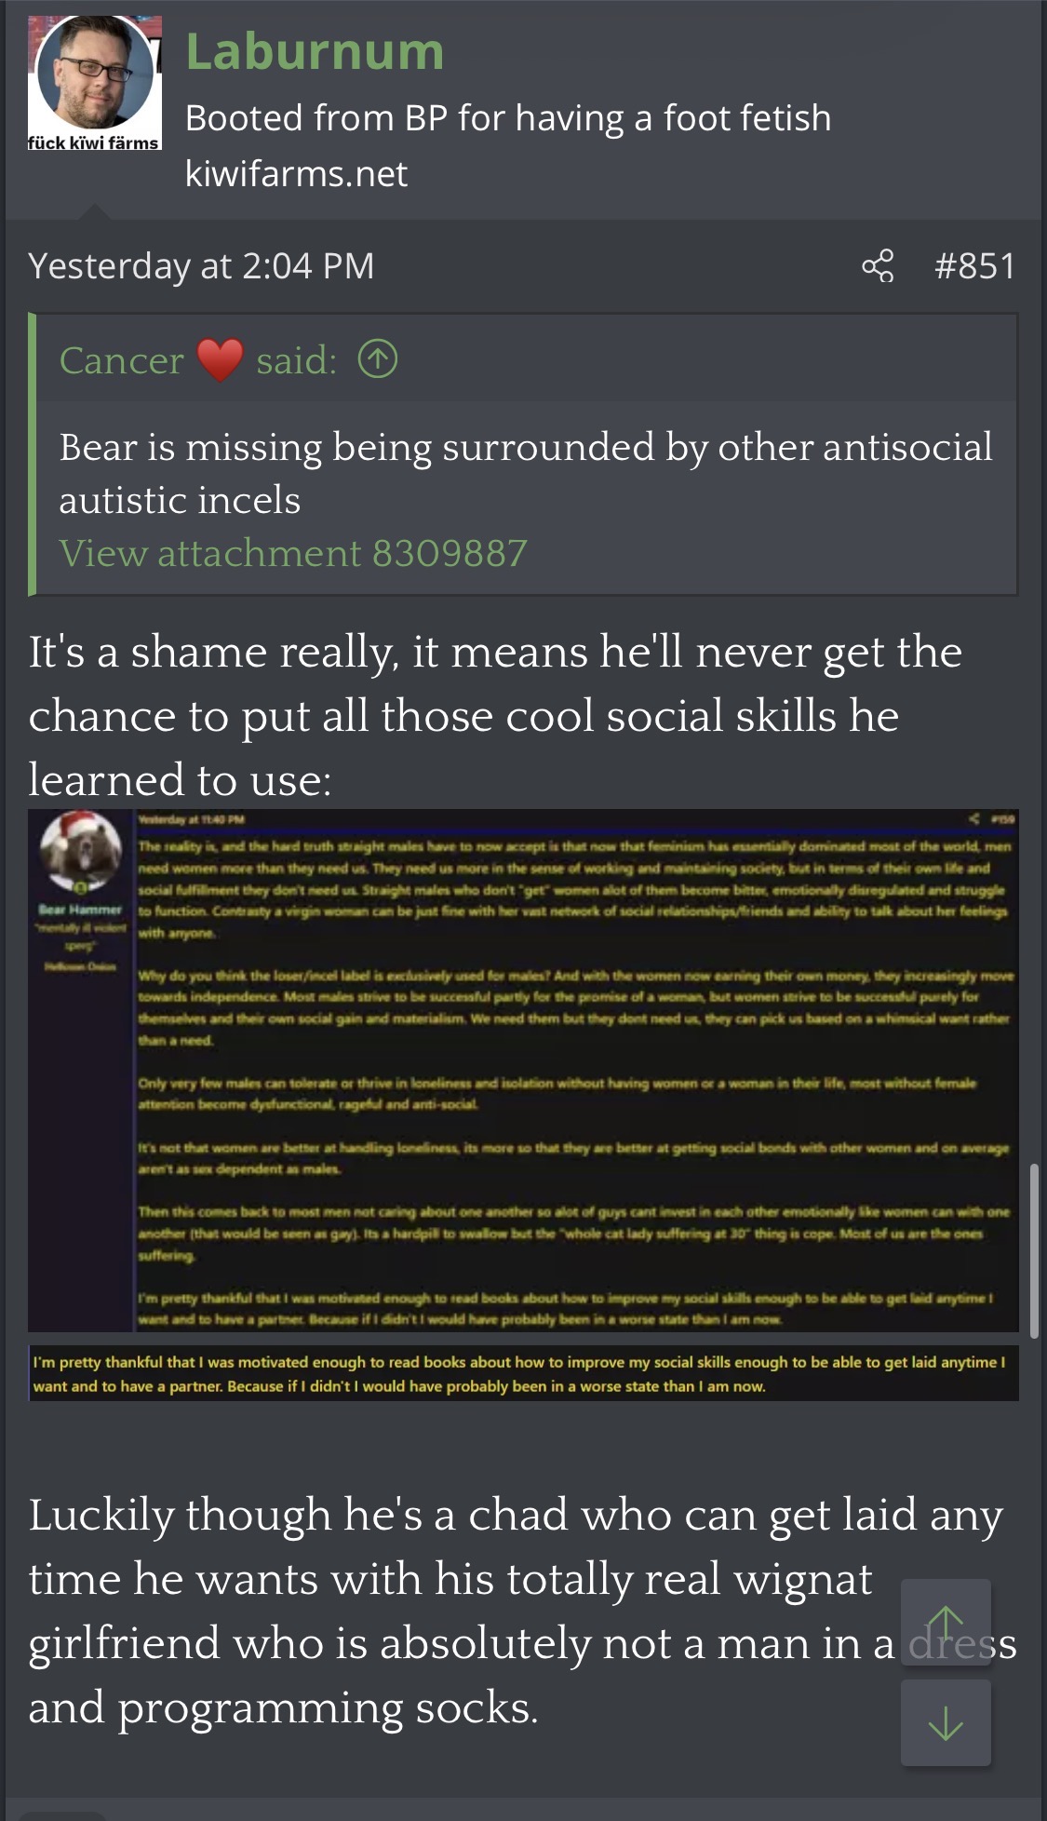This screenshot has height=1821, width=1047.
Task: Click the Yesterday at 2:04 PM timestamp
Action: click(201, 266)
